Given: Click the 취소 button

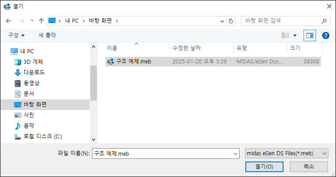Looking at the screenshot, I should click(308, 167).
